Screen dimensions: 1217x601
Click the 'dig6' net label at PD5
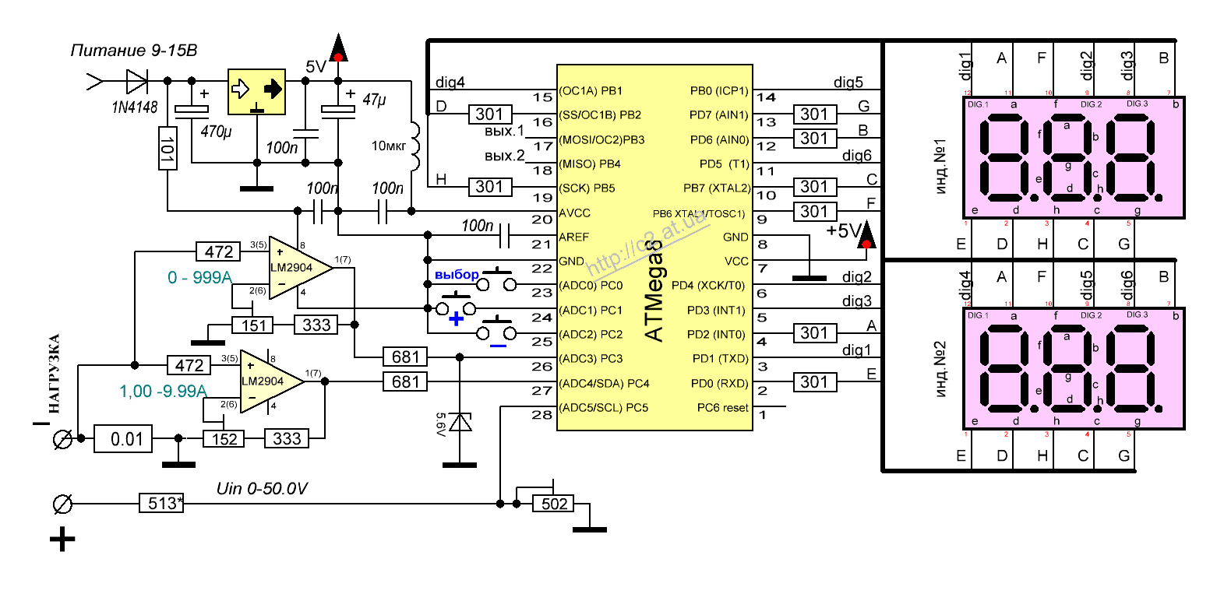[857, 155]
